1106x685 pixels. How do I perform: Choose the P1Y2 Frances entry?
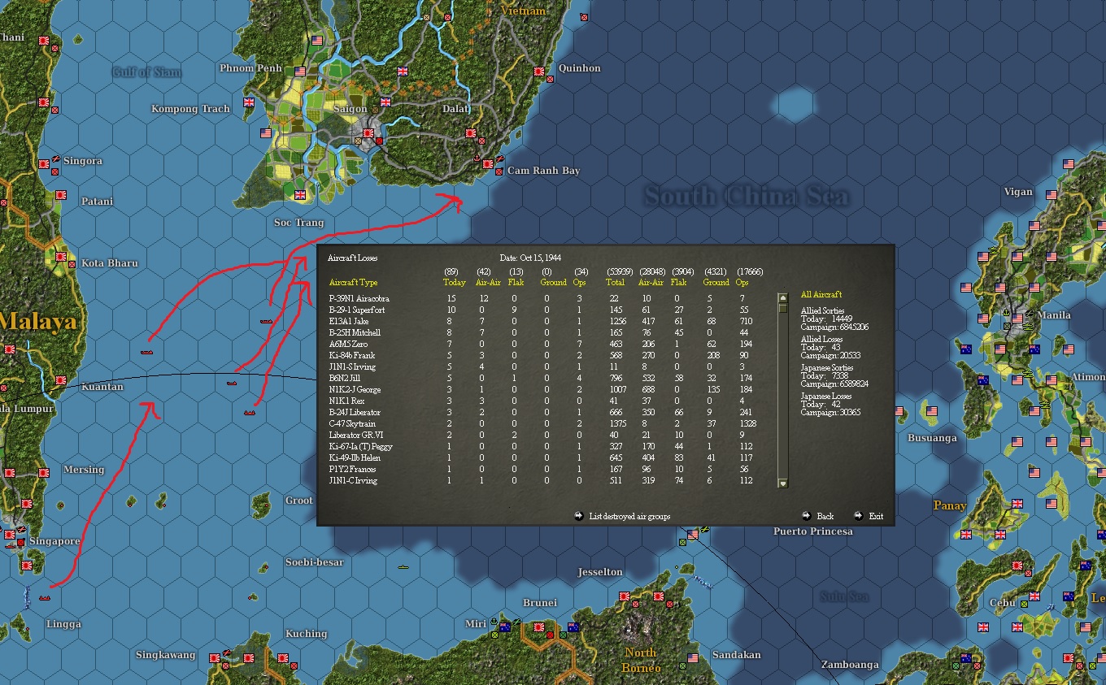click(542, 470)
